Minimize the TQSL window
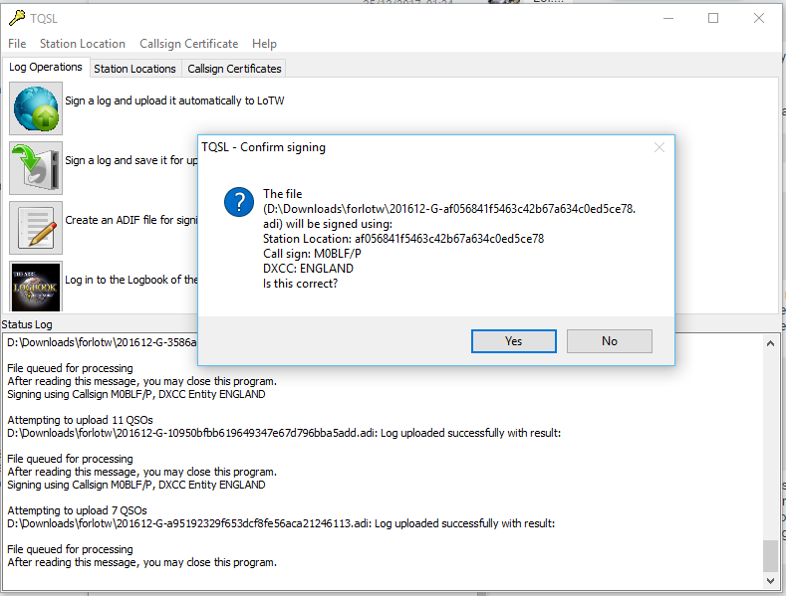This screenshot has width=786, height=596. tap(668, 19)
